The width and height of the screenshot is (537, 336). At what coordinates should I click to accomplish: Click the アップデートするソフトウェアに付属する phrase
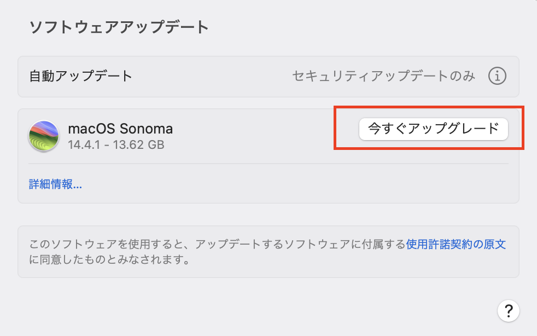tap(300, 244)
